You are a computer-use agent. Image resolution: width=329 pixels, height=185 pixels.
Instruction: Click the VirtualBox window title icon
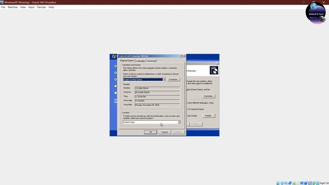2,2
